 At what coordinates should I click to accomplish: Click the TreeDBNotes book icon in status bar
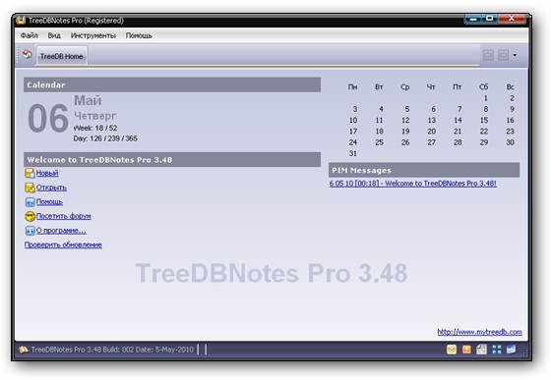coord(24,350)
